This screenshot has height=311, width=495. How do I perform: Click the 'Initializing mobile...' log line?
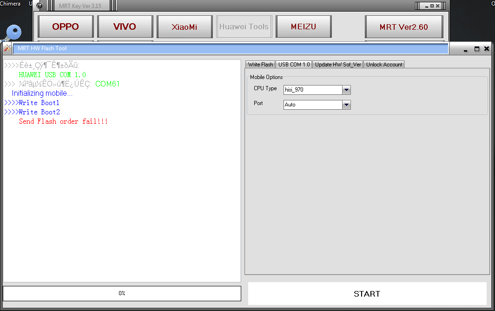pyautogui.click(x=42, y=93)
